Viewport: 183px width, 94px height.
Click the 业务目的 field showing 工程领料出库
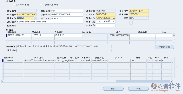[139, 11]
